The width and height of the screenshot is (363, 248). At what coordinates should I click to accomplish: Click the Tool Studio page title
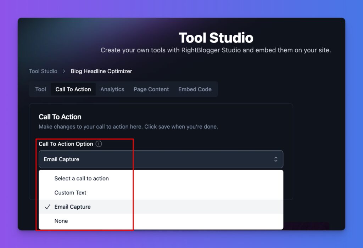(216, 38)
